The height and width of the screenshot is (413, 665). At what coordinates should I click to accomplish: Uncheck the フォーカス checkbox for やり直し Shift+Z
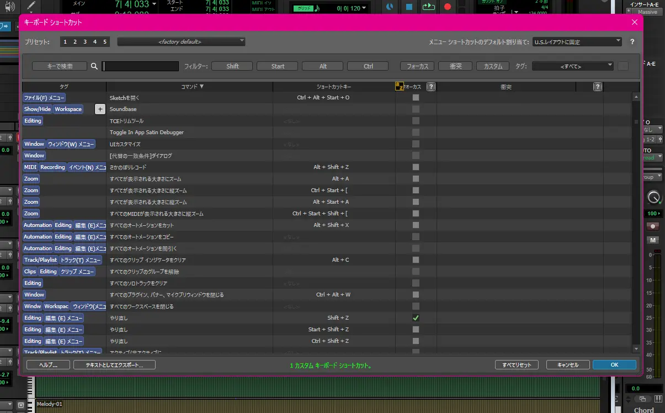point(416,317)
